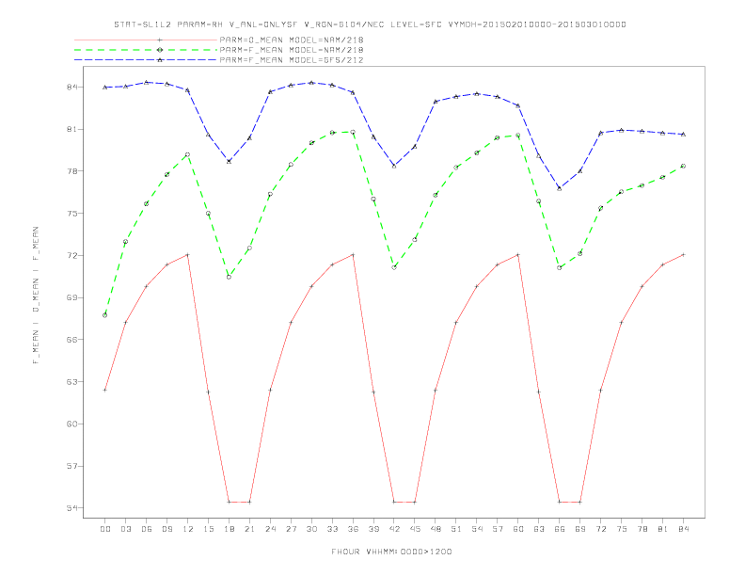The image size is (745, 576).
Task: Select legend label PARM=F_MEAN MODEL=GFS/212
Action: 292,60
